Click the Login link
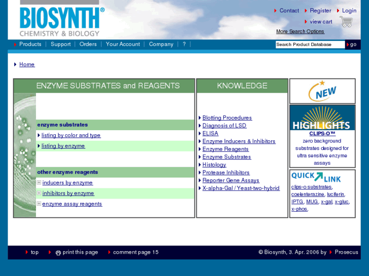This screenshot has width=369, height=276. (349, 11)
